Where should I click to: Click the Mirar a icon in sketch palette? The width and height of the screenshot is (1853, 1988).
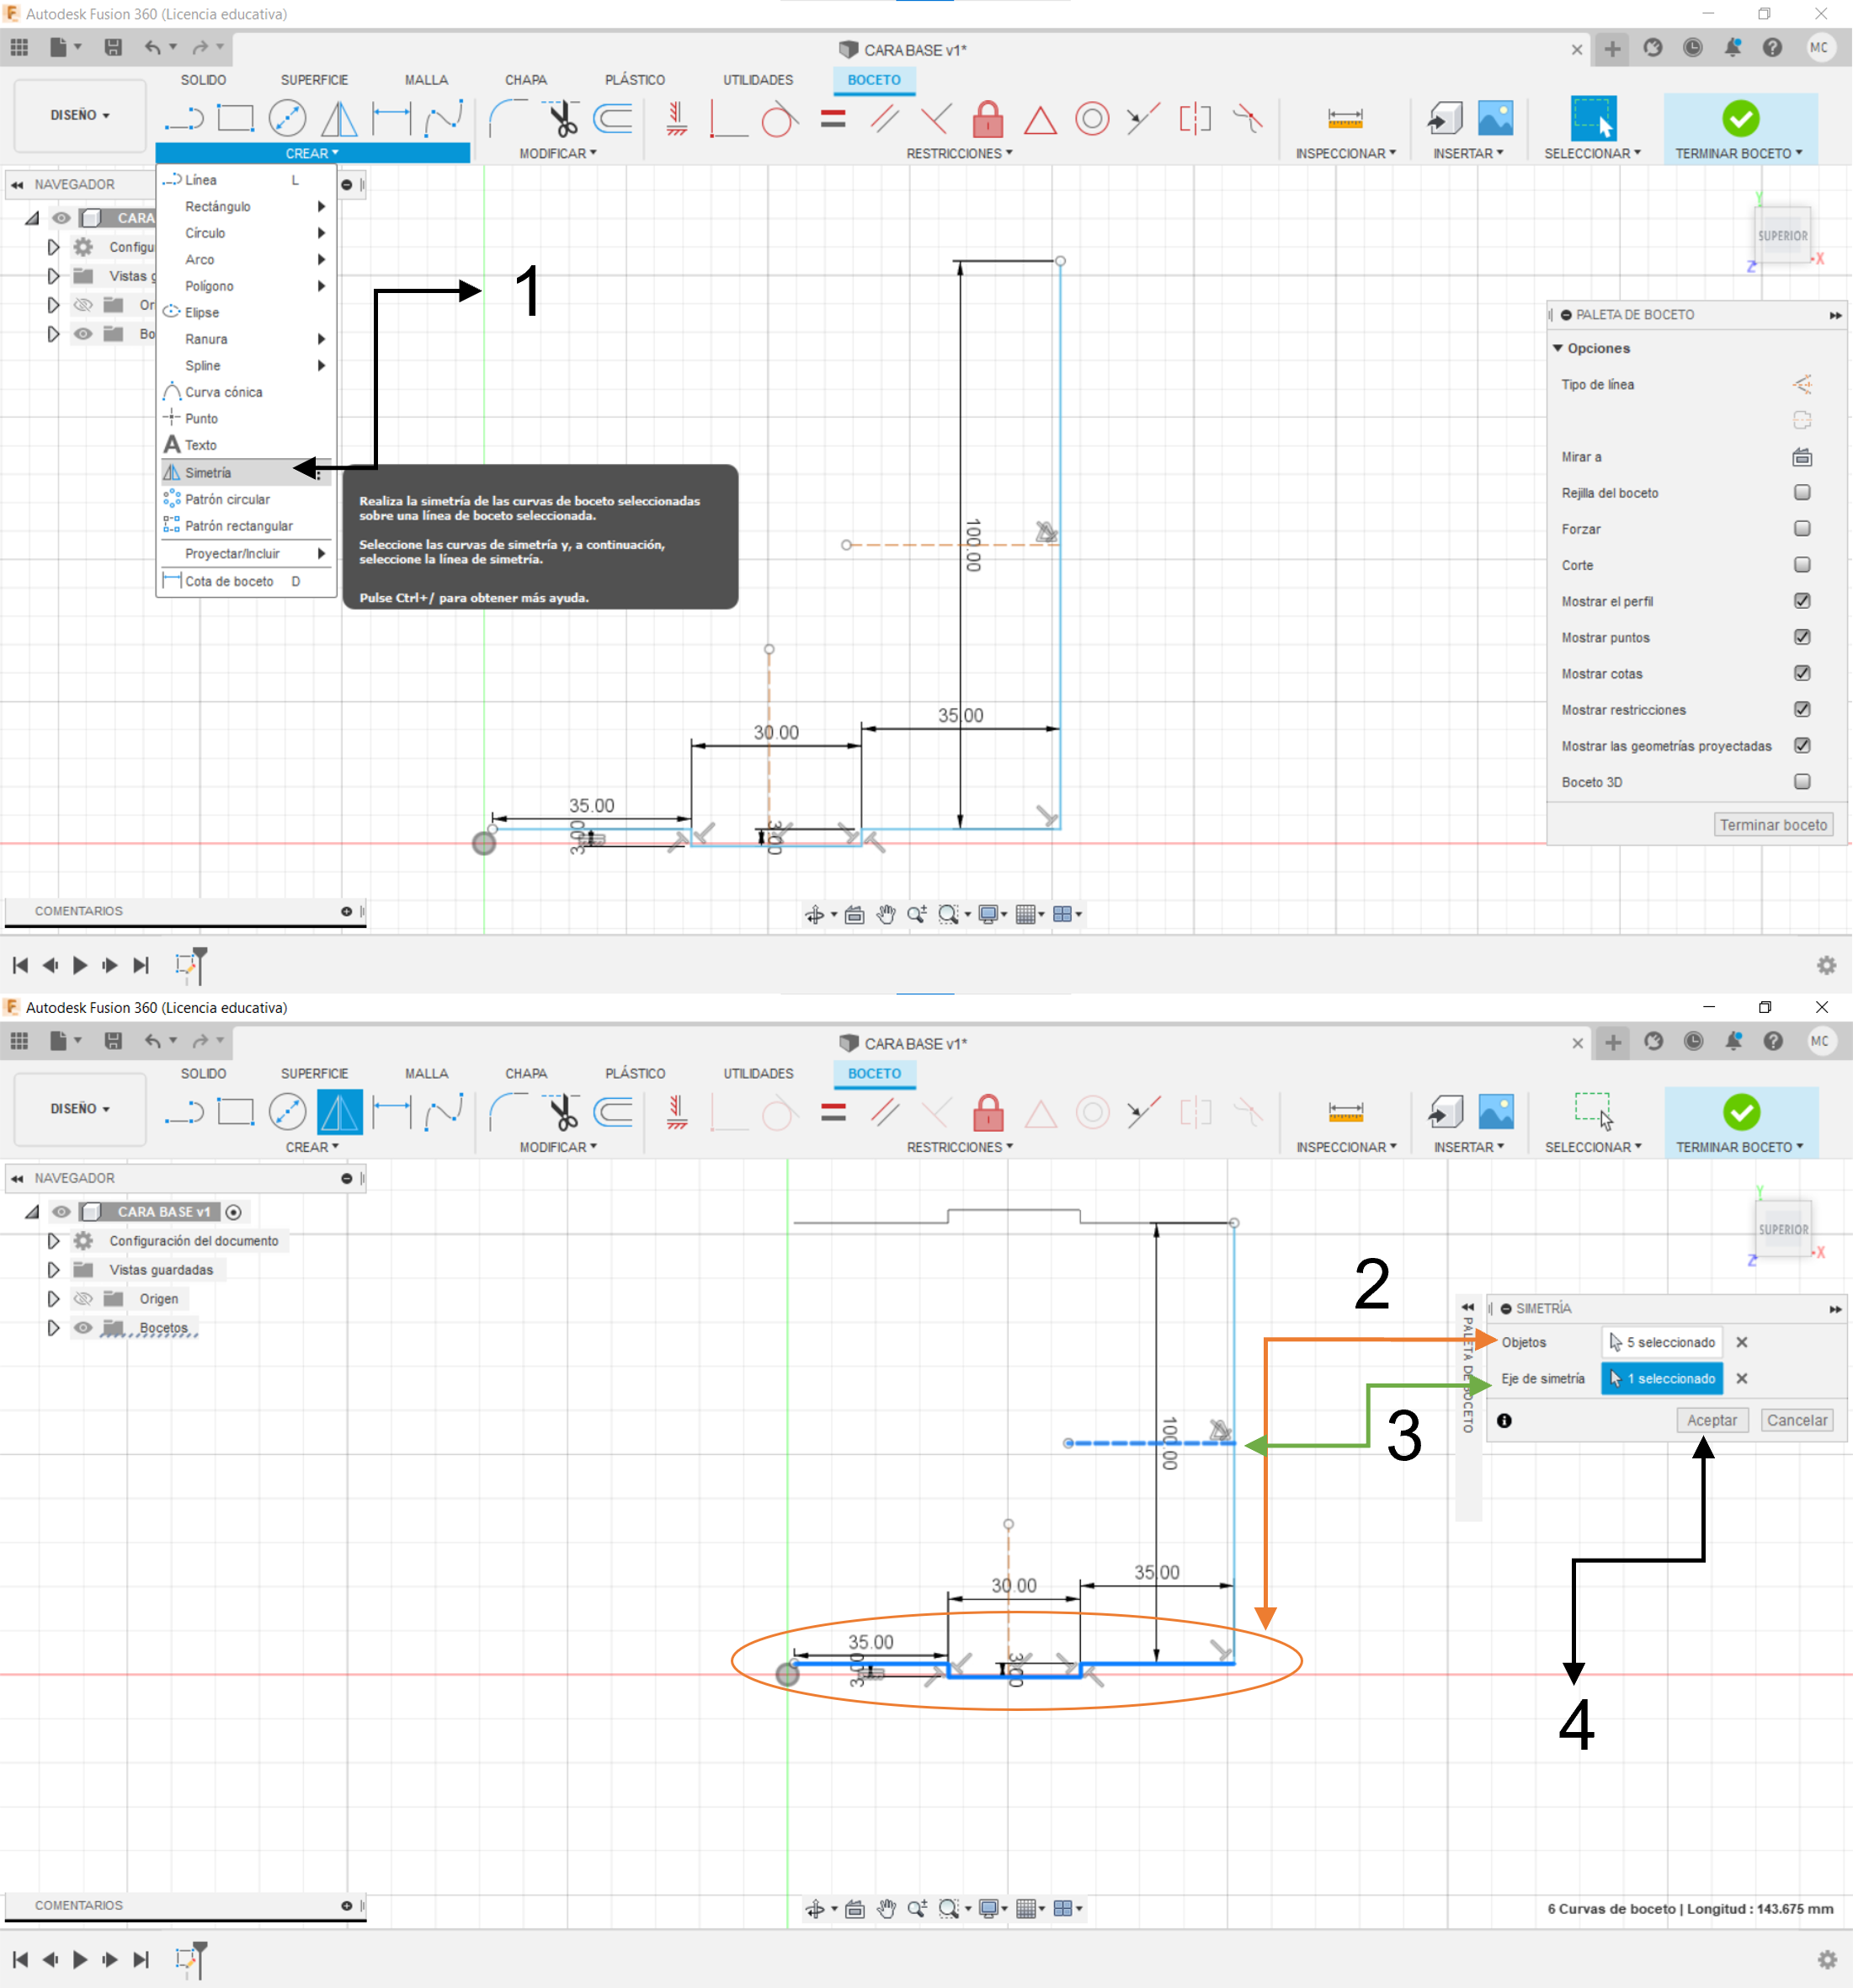point(1801,457)
